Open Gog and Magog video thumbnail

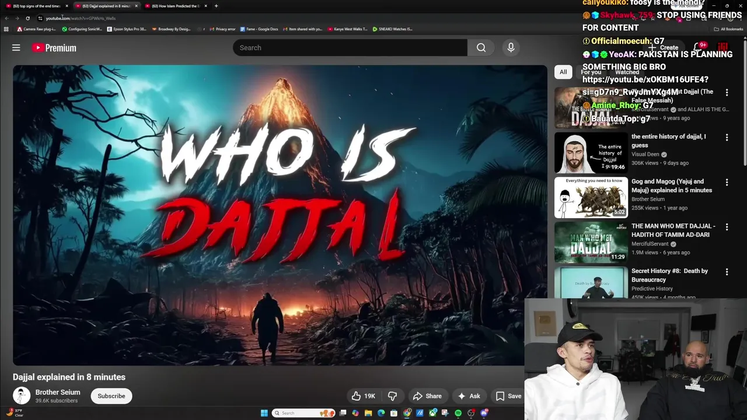(591, 198)
